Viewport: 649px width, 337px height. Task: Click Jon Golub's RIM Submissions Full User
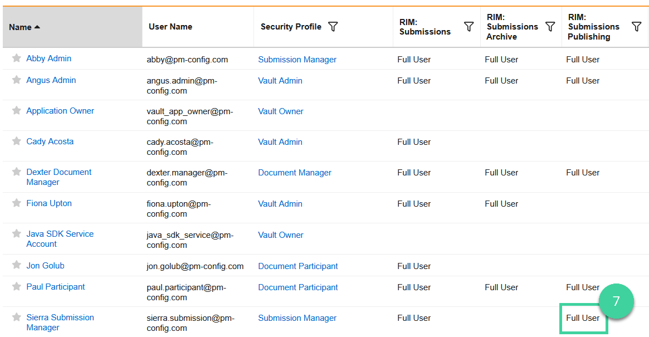pos(414,266)
